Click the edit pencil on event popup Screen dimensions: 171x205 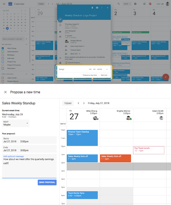(60, 20)
